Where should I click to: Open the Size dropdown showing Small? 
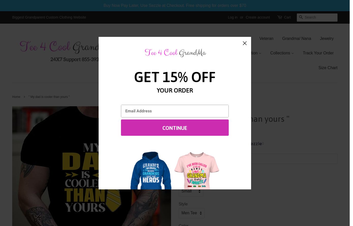click(191, 191)
